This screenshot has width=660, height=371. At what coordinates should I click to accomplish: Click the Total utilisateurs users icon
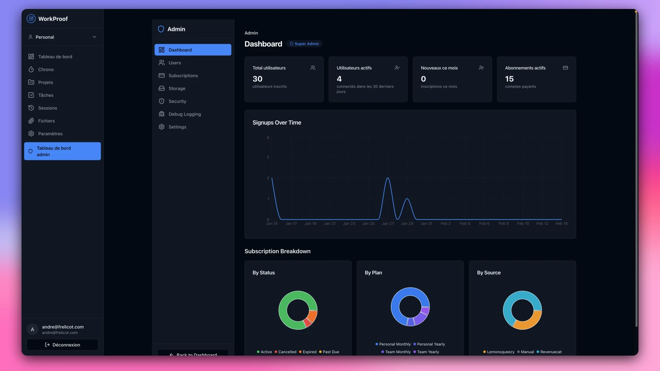(x=313, y=68)
